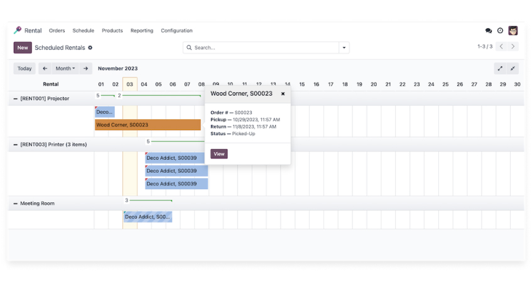Go to next month with right arrow
Screen dimensions: 532x289
(x=85, y=68)
